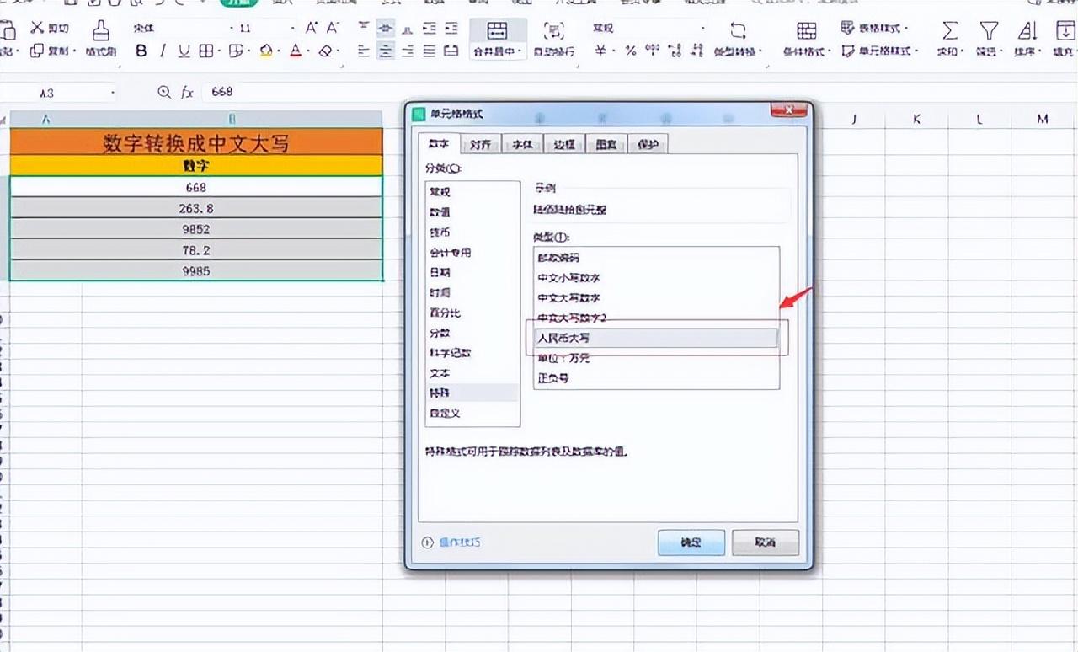
Task: Apply underline using the U icon
Action: click(184, 51)
